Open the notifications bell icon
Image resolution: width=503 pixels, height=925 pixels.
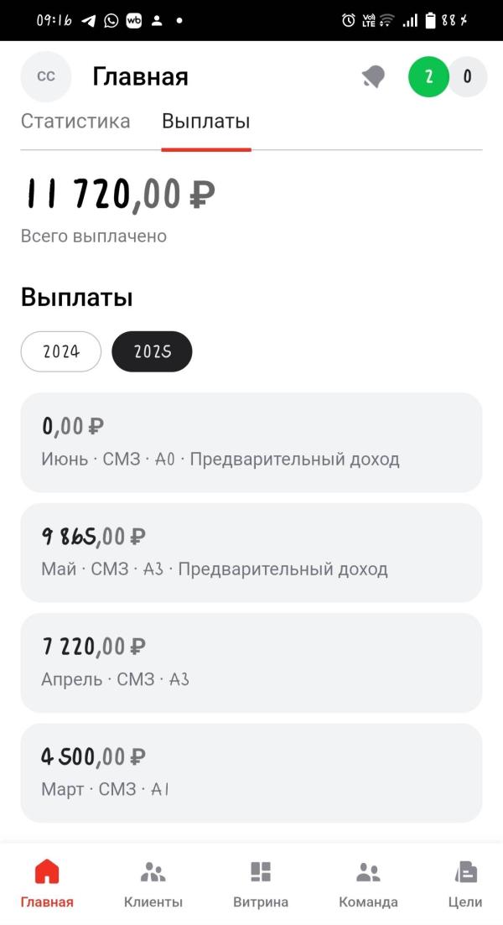tap(373, 76)
